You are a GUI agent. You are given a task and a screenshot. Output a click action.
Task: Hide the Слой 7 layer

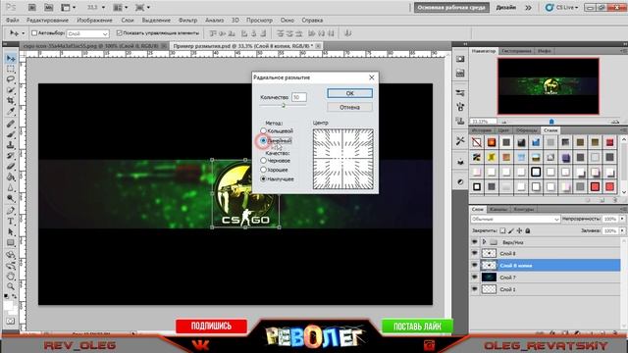point(475,277)
